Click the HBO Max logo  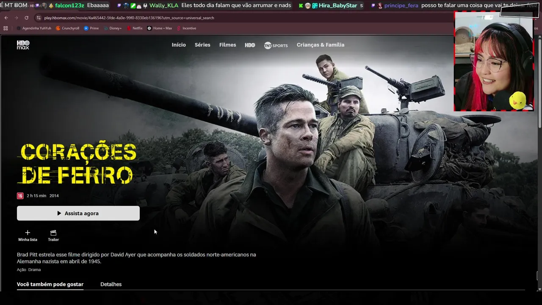(23, 45)
